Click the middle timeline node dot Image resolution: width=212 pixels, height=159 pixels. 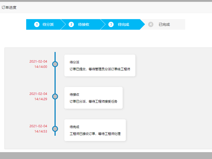[x=55, y=96]
